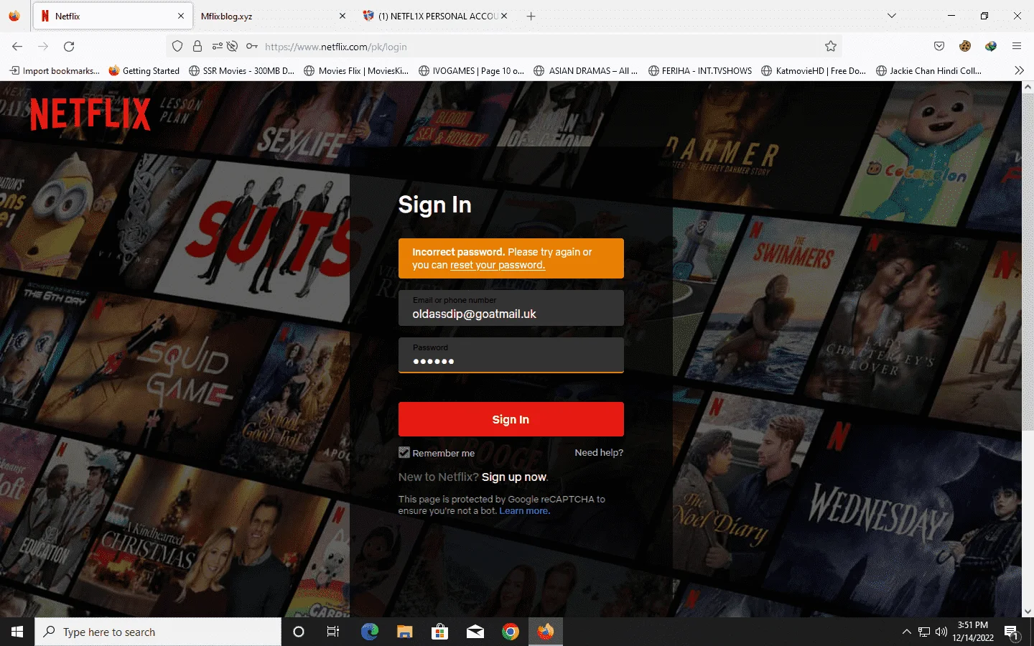
Task: Open volume speaker tray icon
Action: click(x=941, y=632)
